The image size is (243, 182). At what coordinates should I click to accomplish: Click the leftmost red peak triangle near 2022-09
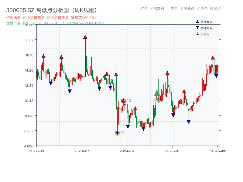coord(43,56)
